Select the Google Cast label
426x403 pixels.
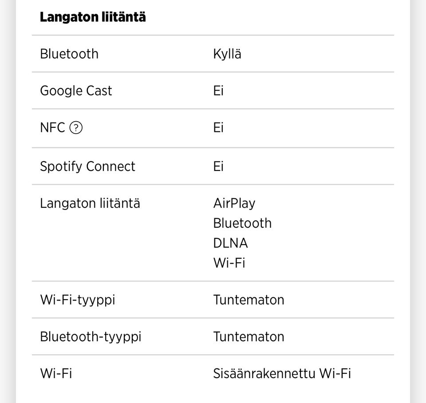click(x=76, y=91)
